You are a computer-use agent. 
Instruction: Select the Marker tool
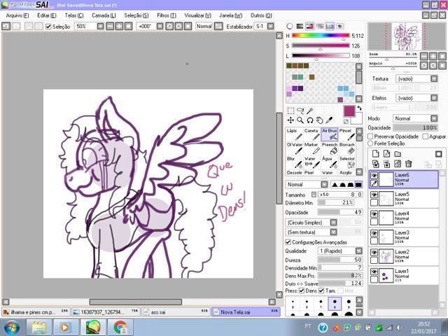click(x=312, y=148)
